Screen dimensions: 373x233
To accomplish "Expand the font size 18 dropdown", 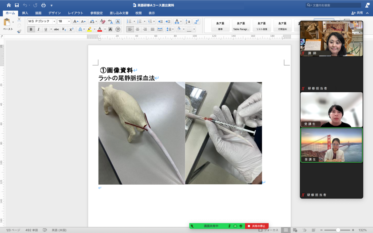I will pyautogui.click(x=69, y=22).
